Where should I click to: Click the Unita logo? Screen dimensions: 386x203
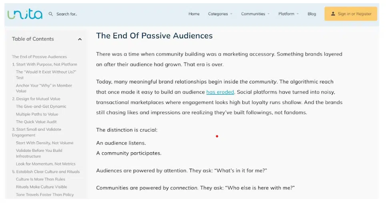[24, 14]
